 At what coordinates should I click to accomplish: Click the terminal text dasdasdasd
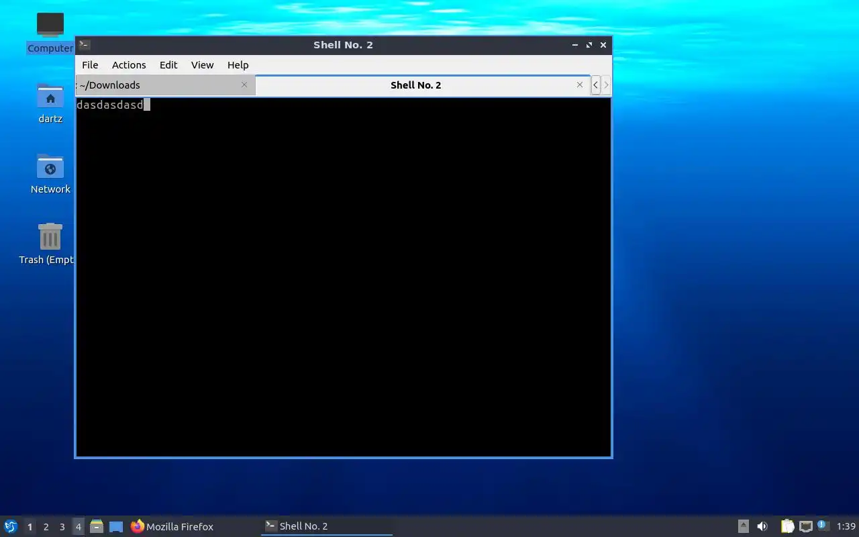[110, 105]
